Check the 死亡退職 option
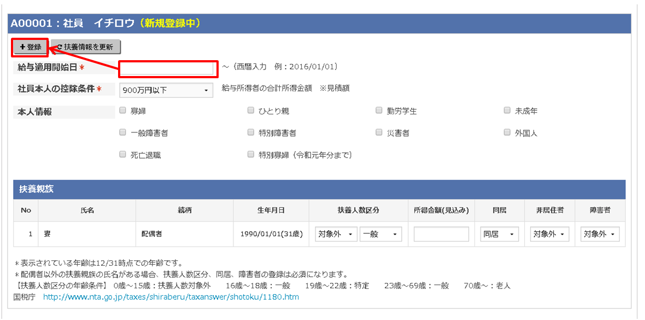The width and height of the screenshot is (645, 320). point(122,154)
